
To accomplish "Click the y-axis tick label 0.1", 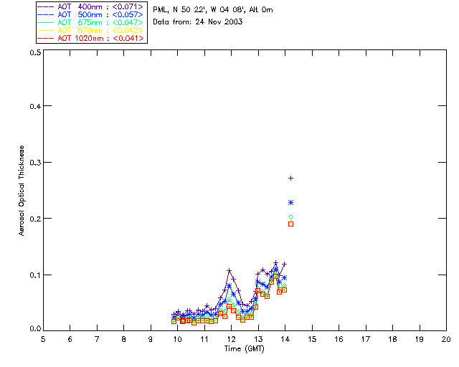I will (x=35, y=275).
